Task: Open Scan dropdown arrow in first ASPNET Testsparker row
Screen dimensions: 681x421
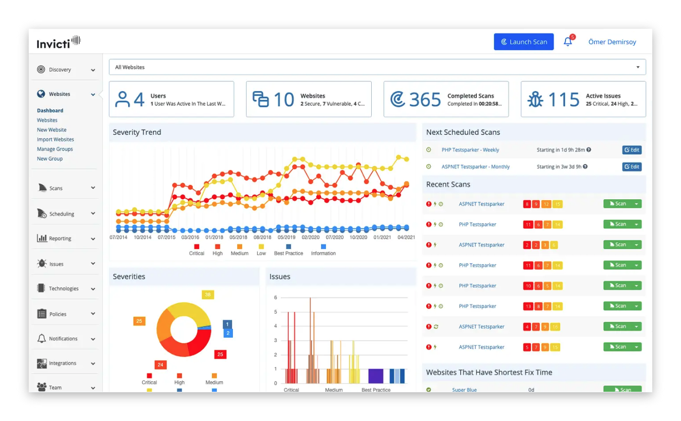Action: 636,204
